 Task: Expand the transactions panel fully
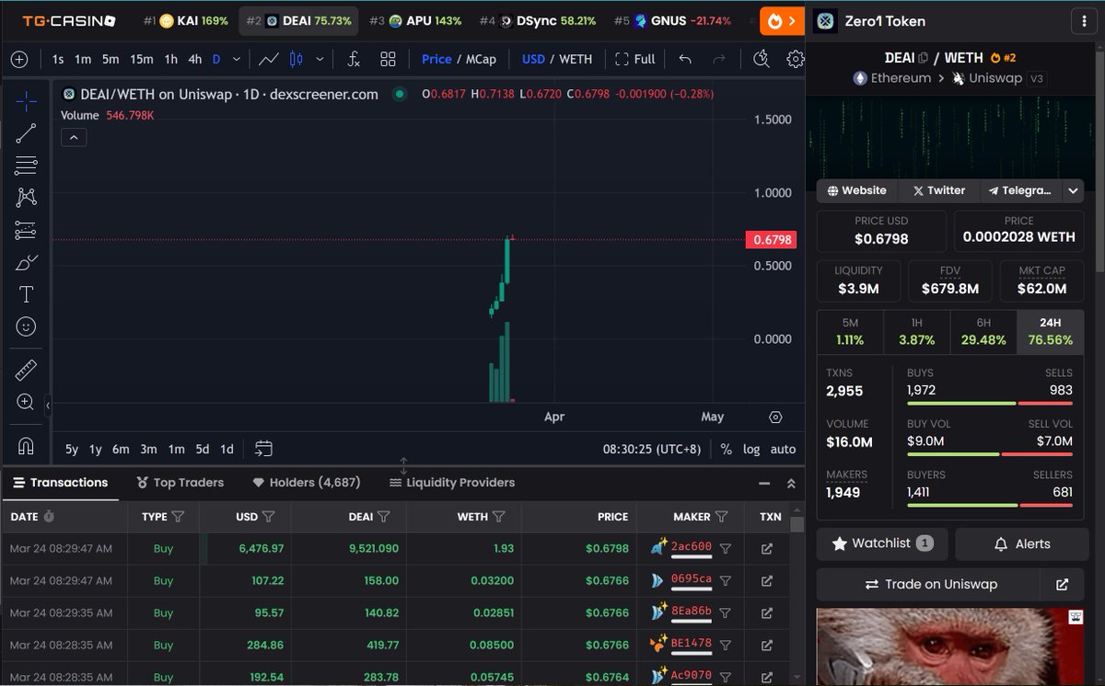(790, 483)
